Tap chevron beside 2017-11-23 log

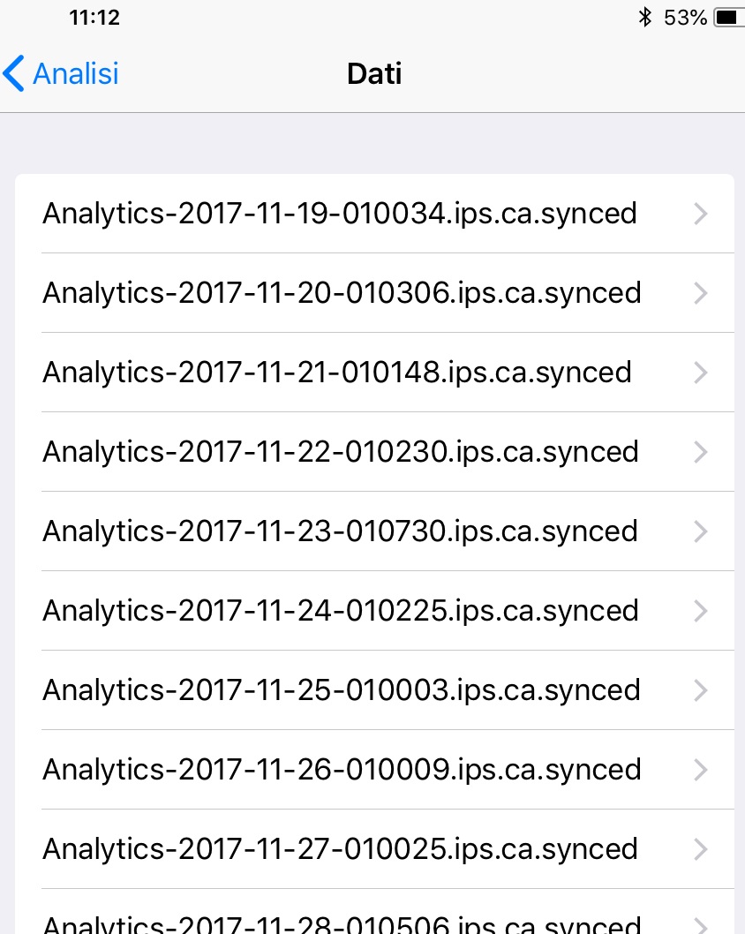coord(701,531)
